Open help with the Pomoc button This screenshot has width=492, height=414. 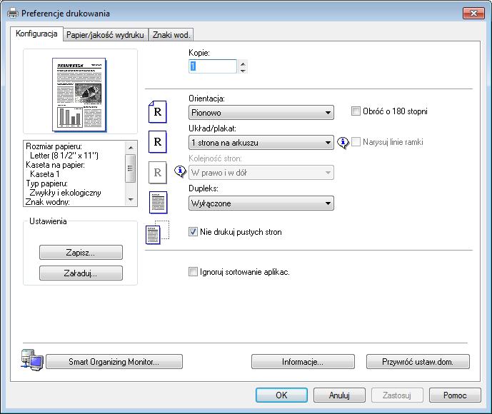click(455, 395)
